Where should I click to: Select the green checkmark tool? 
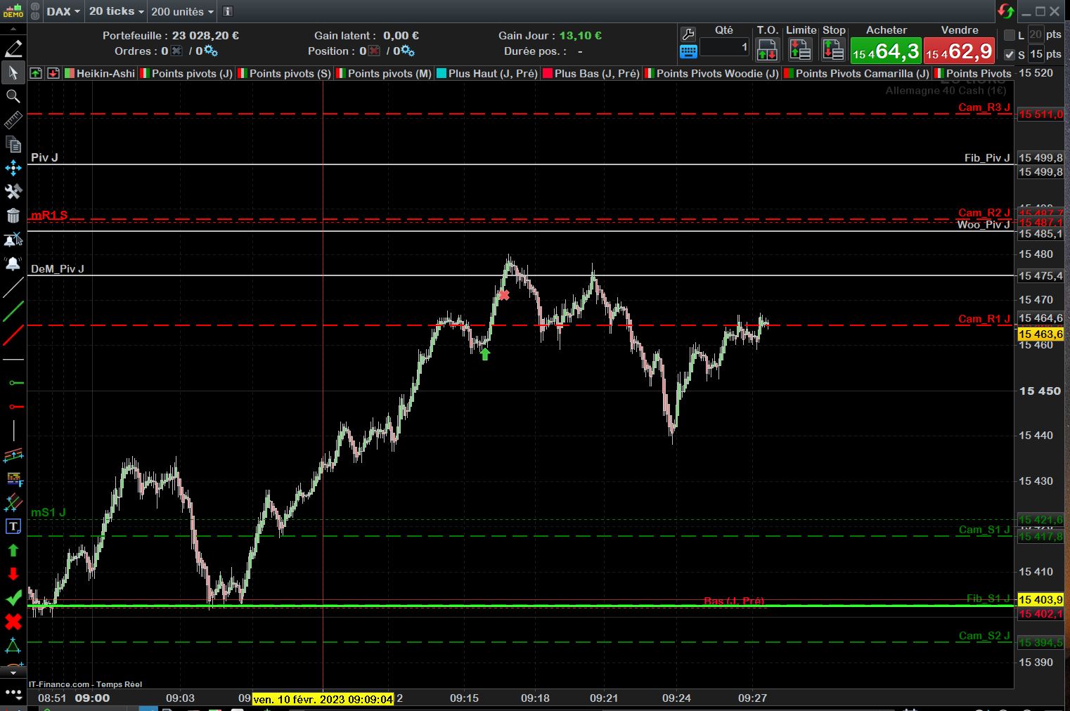(x=13, y=598)
